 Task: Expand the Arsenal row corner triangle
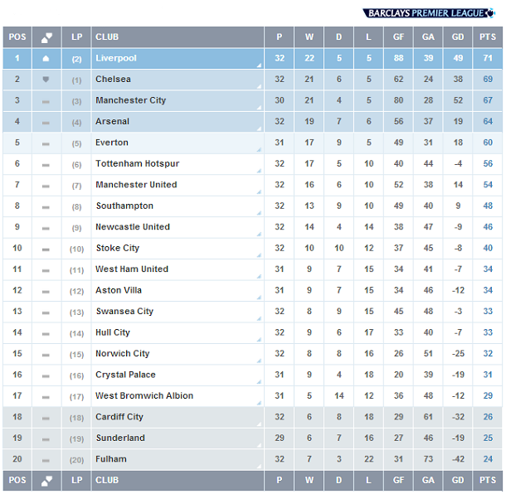pyautogui.click(x=259, y=128)
